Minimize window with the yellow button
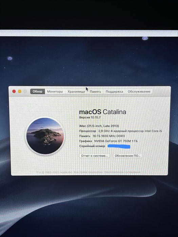 click(x=20, y=91)
